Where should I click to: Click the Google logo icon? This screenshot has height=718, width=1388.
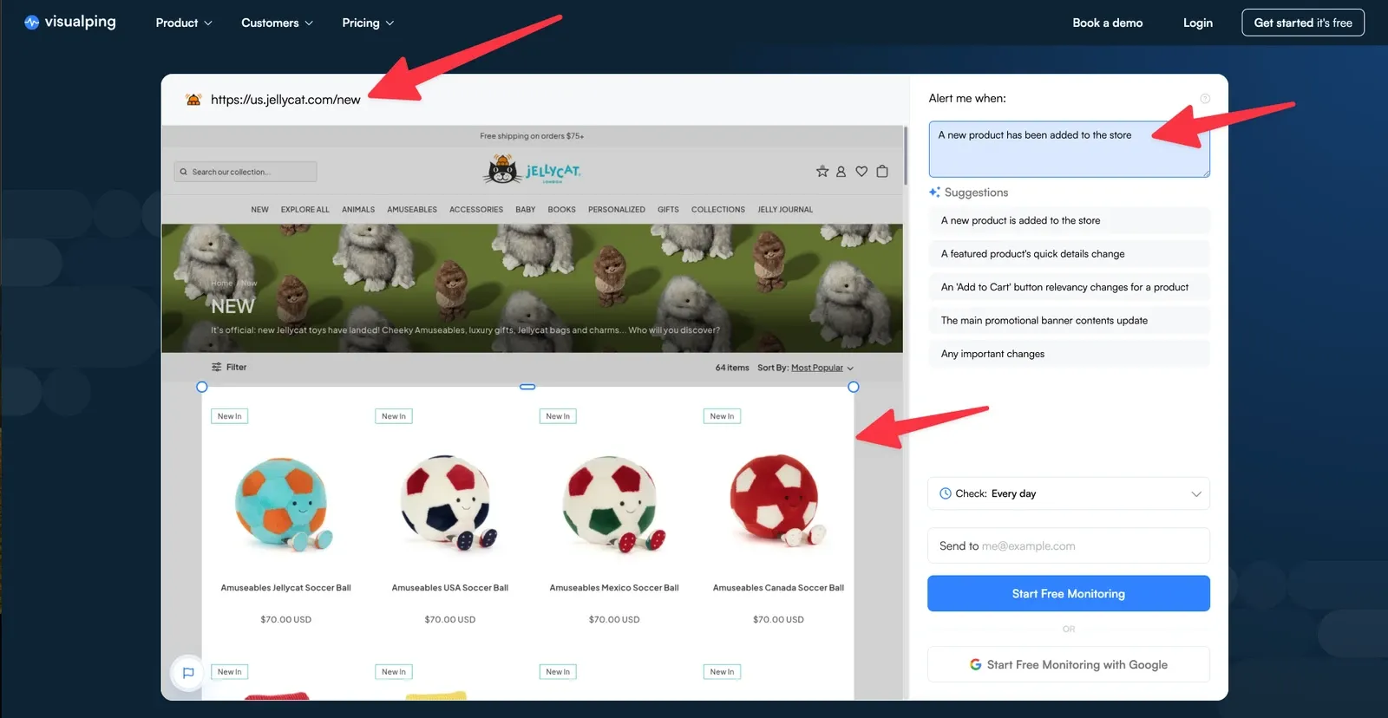tap(976, 665)
